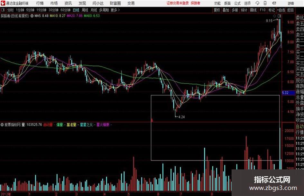Viewport: 304px width, 196px height.
Task: Open the message envelope icon
Action: coord(274,3)
